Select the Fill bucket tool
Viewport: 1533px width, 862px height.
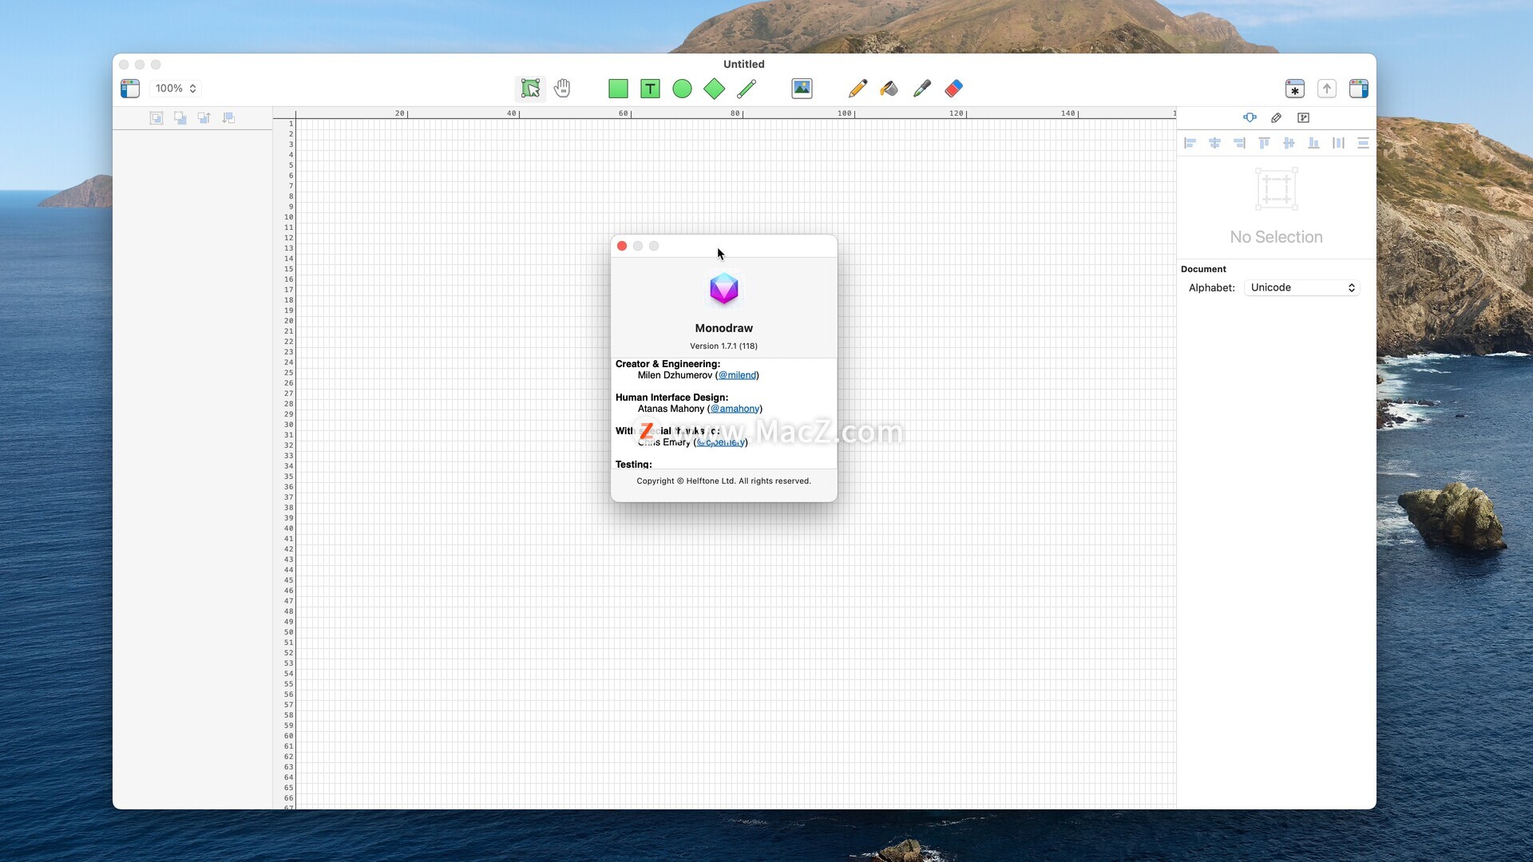(889, 89)
